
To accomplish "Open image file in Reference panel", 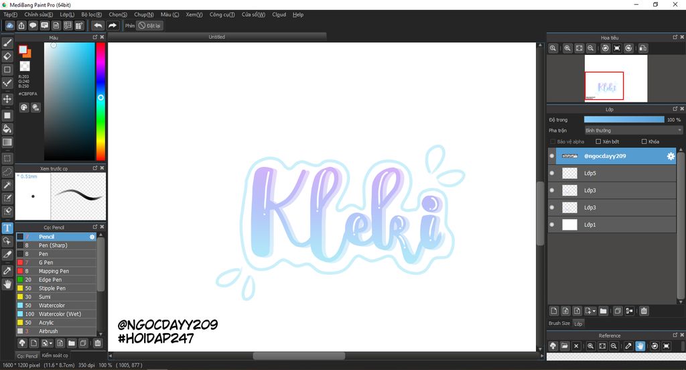I will point(564,346).
